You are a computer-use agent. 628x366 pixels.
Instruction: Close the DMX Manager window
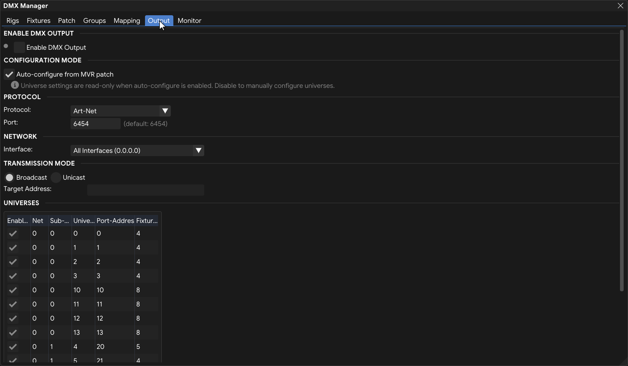pos(620,6)
